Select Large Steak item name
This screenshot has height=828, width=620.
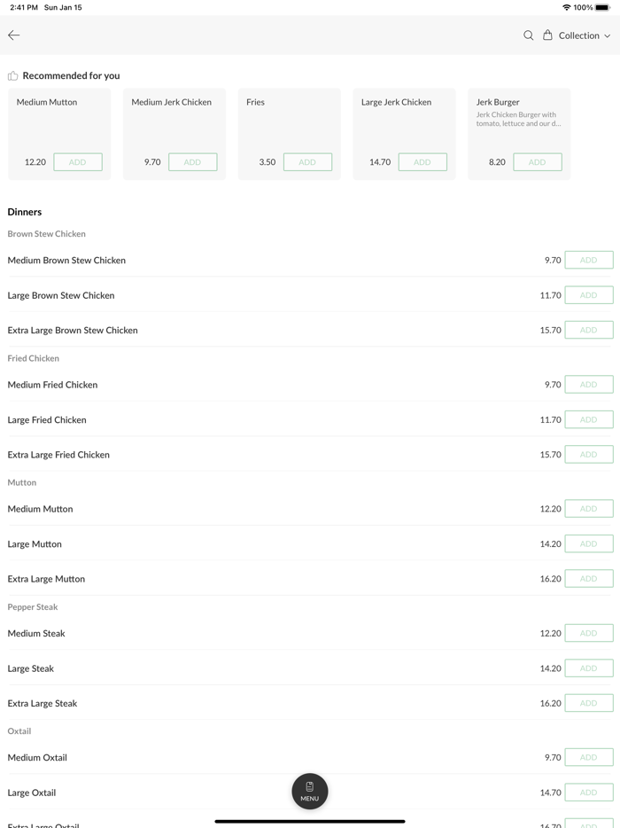coord(31,669)
